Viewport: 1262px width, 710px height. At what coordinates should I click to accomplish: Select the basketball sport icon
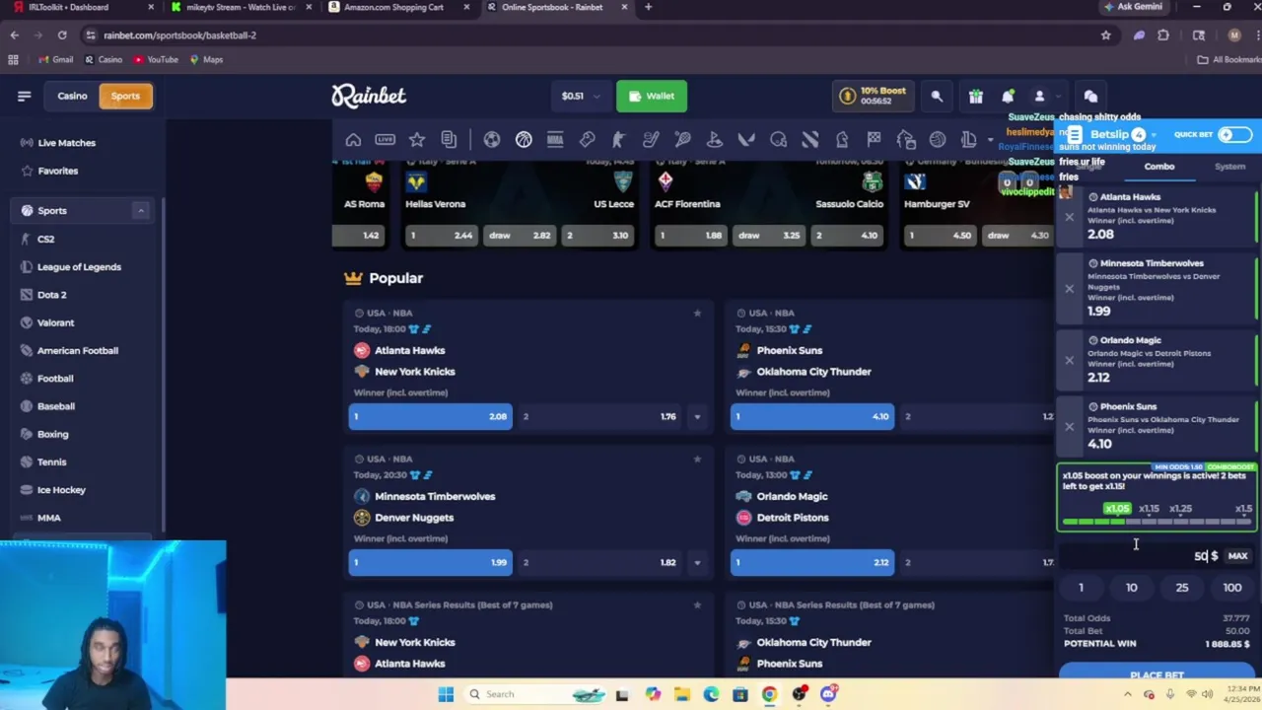(524, 140)
